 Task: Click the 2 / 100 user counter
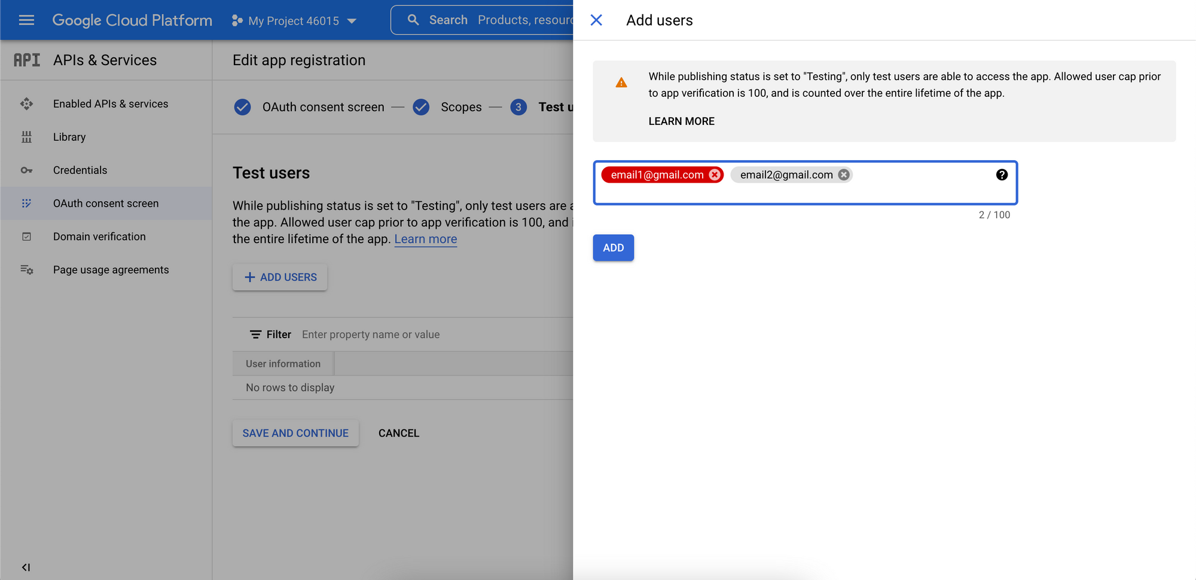coord(994,215)
